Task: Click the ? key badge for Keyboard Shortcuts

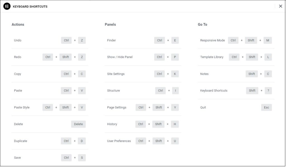Action: coord(268,90)
